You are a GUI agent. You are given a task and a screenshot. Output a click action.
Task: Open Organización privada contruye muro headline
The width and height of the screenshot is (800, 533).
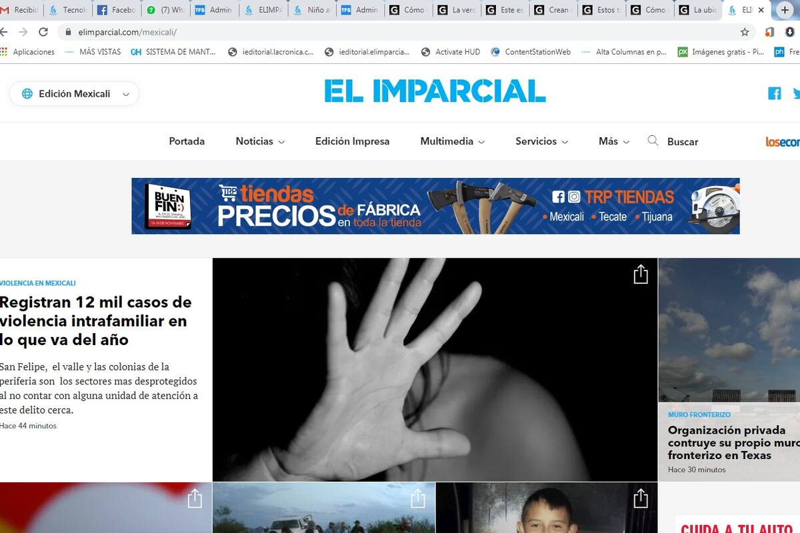tap(733, 443)
